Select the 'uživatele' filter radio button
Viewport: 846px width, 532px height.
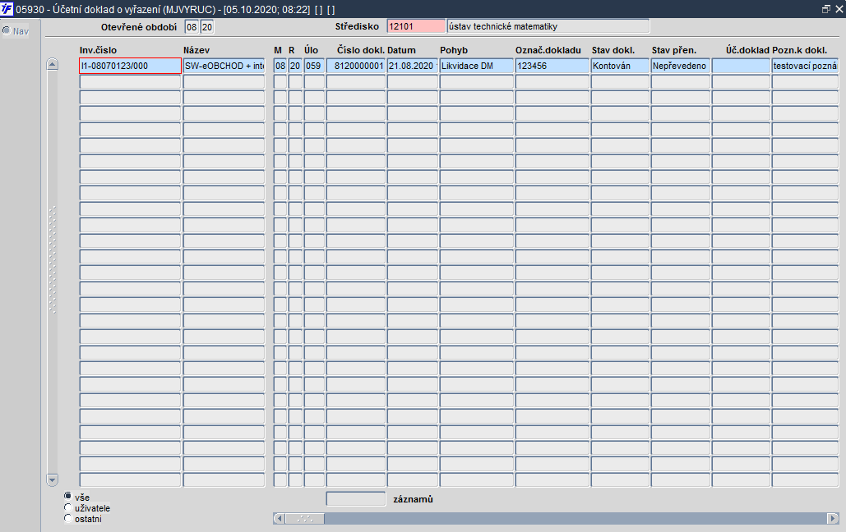[x=68, y=507]
